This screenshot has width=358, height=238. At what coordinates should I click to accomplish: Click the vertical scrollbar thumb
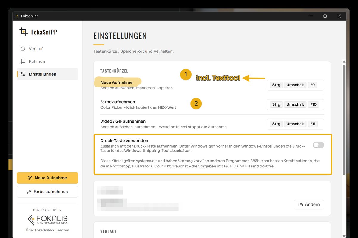345,120
